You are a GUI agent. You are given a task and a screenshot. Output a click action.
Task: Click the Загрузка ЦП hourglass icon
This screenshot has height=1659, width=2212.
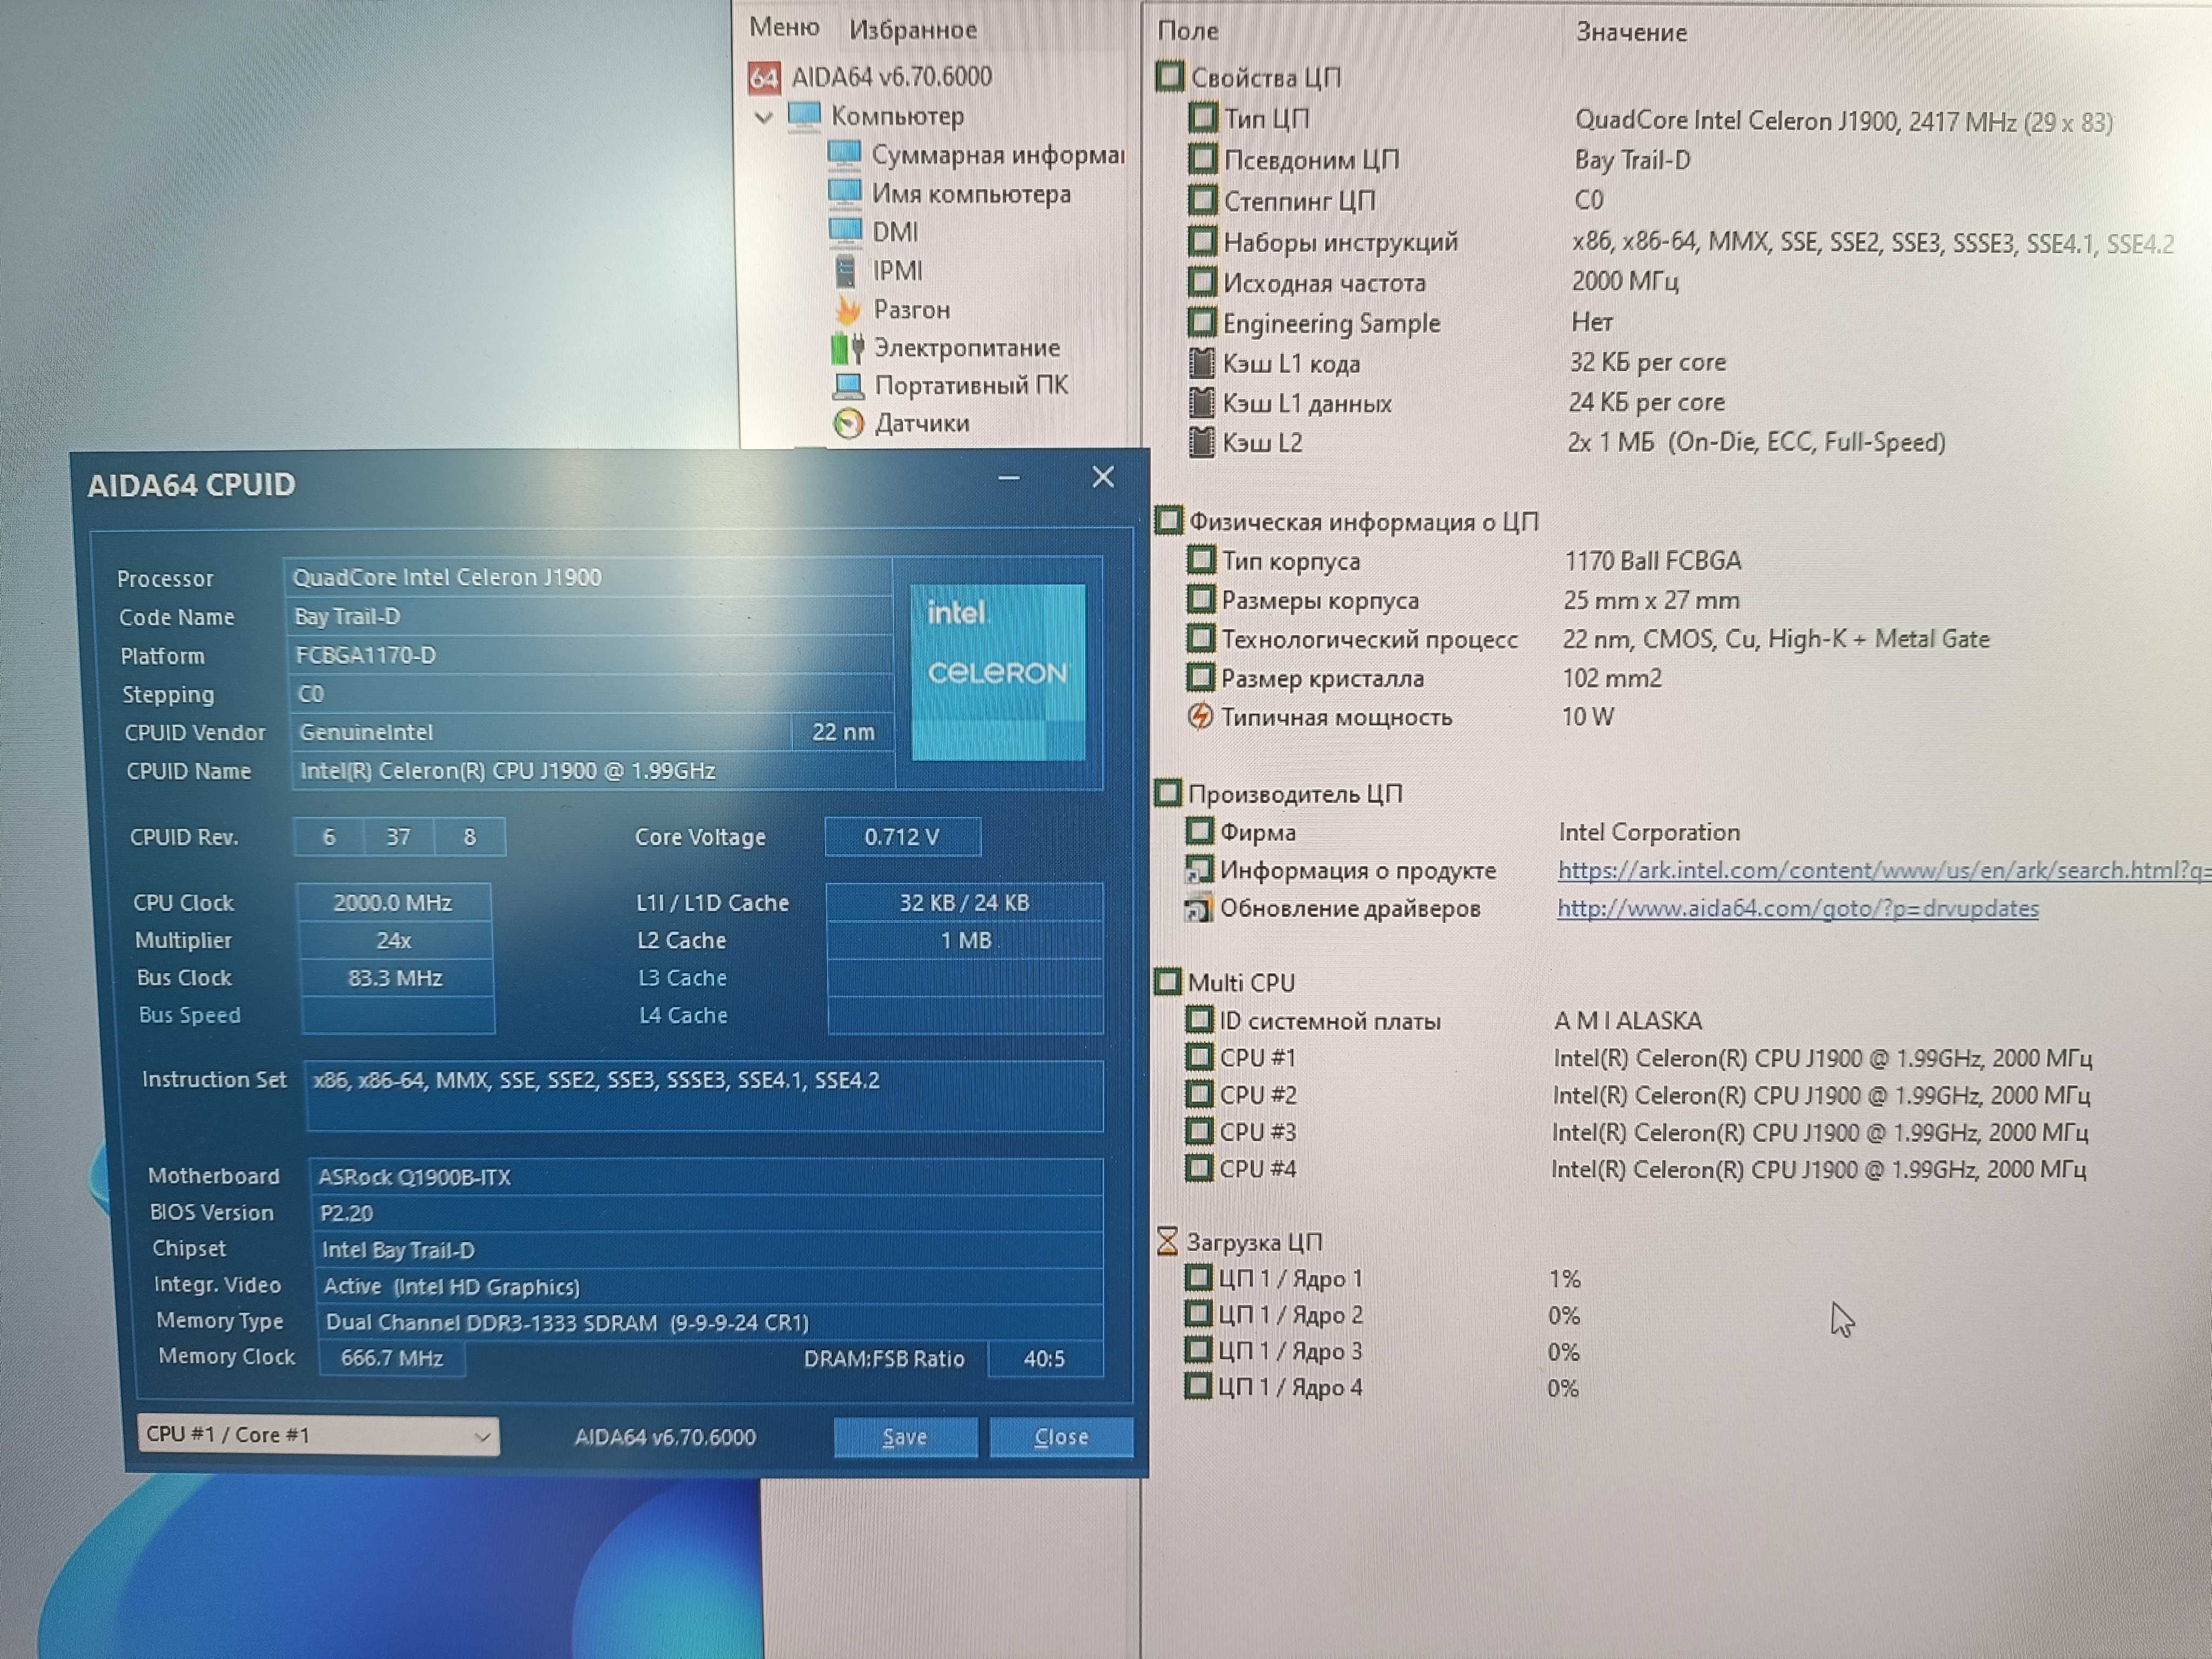click(x=1167, y=1241)
